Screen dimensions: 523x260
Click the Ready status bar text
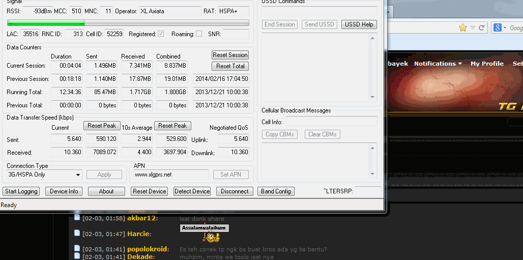pyautogui.click(x=9, y=205)
